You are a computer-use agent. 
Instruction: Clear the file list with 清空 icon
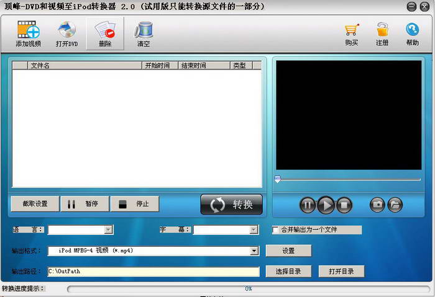coord(144,33)
